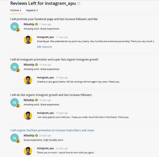Click NileshIp avatar in Instagram promotion review
This screenshot has width=159, height=157.
[x=15, y=67]
